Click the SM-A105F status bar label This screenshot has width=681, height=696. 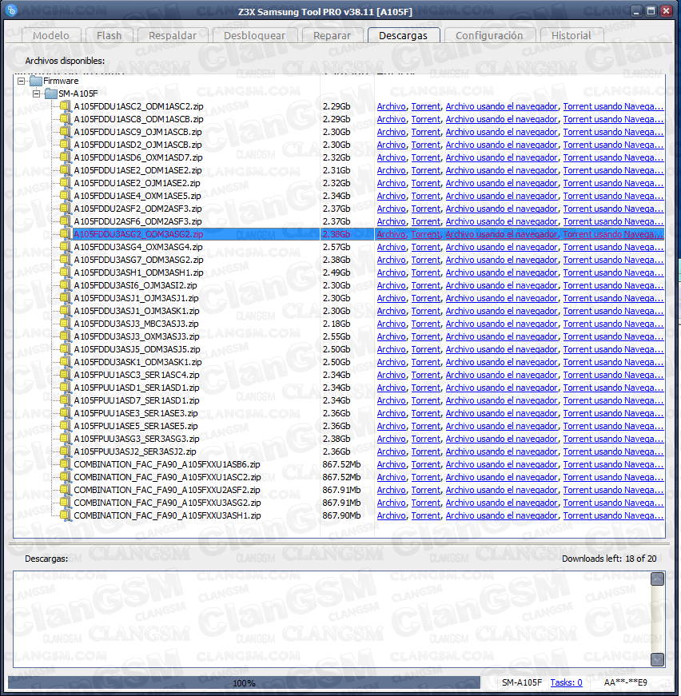pos(522,682)
